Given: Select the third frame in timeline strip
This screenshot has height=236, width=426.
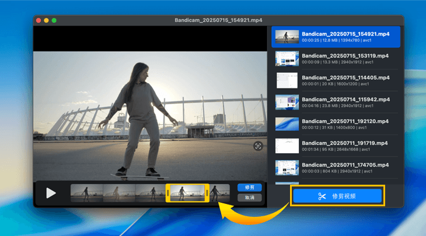Looking at the screenshot, I should point(151,193).
